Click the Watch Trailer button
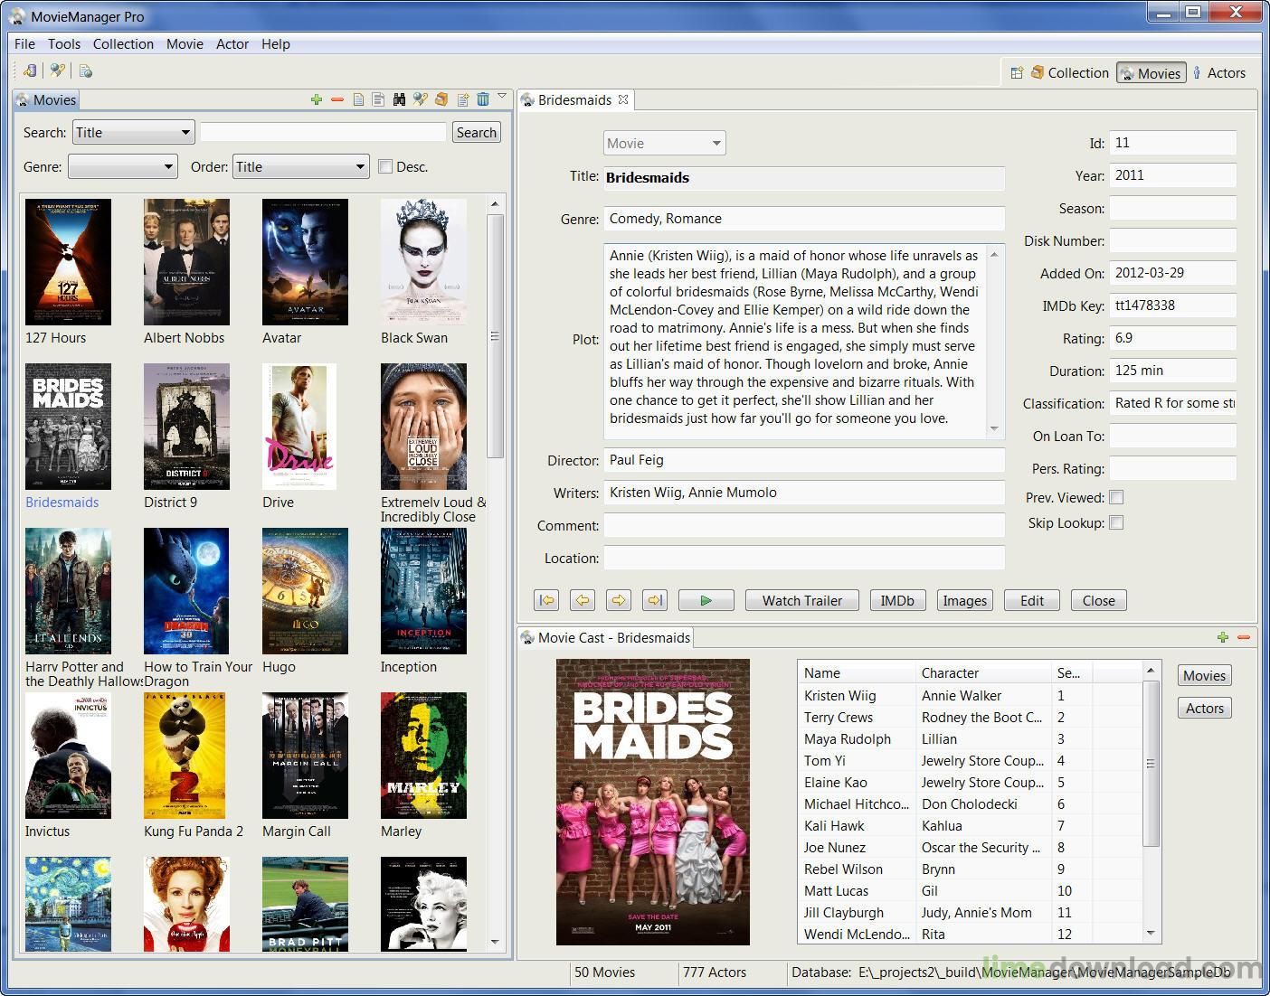The image size is (1270, 996). pos(801,599)
